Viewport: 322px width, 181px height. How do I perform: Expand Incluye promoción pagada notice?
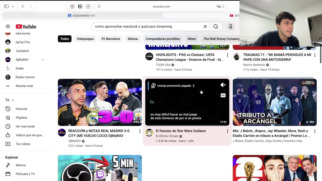coord(173,86)
